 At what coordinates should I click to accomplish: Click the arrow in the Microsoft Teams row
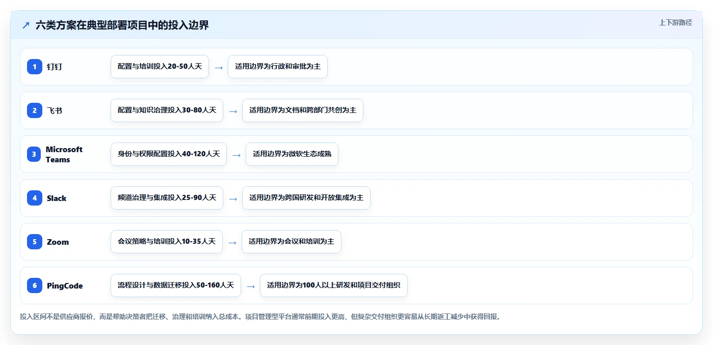coord(236,155)
